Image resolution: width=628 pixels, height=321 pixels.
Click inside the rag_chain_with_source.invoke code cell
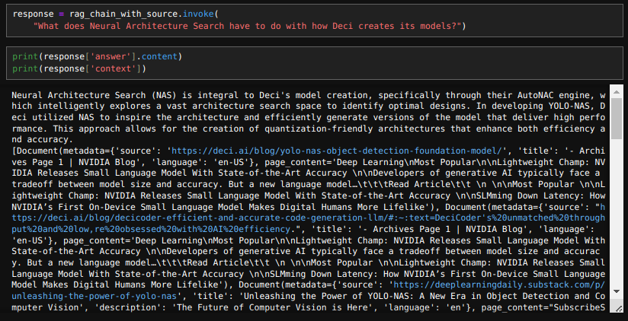pyautogui.click(x=315, y=21)
